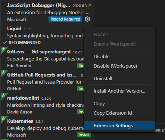Choose Disable (Workspace) menu entry
The height and width of the screenshot is (140, 165).
[x=119, y=66]
